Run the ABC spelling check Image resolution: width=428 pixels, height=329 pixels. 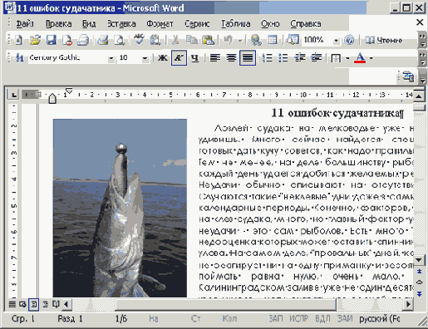pos(139,40)
